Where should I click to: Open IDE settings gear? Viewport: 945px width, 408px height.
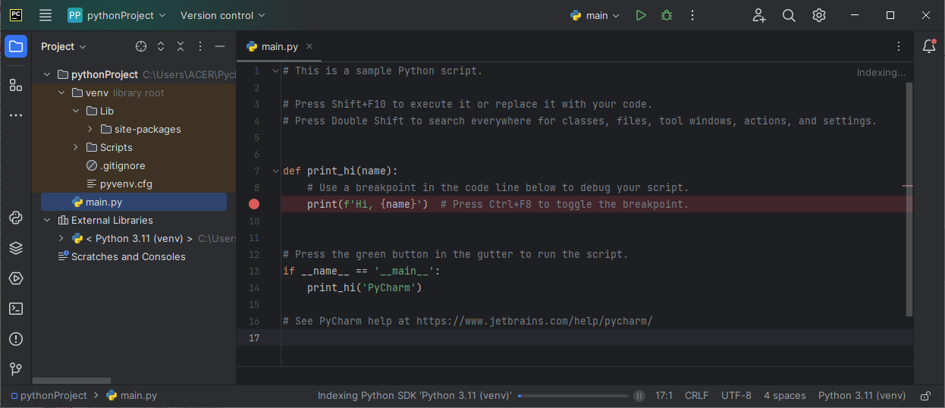819,15
